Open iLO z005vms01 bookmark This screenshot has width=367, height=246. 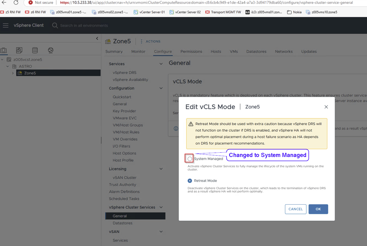click(x=264, y=12)
